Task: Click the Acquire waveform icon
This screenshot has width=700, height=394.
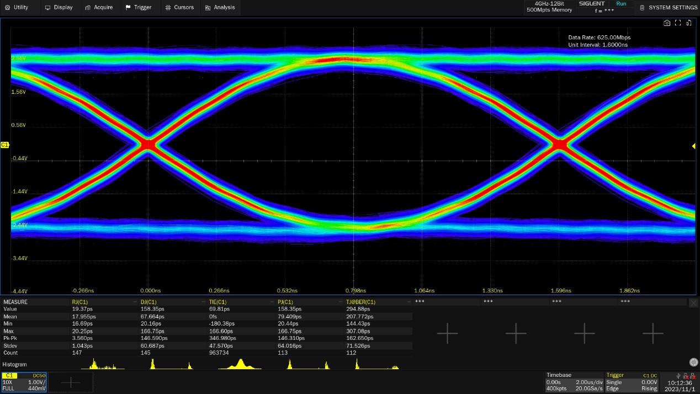Action: pyautogui.click(x=88, y=8)
